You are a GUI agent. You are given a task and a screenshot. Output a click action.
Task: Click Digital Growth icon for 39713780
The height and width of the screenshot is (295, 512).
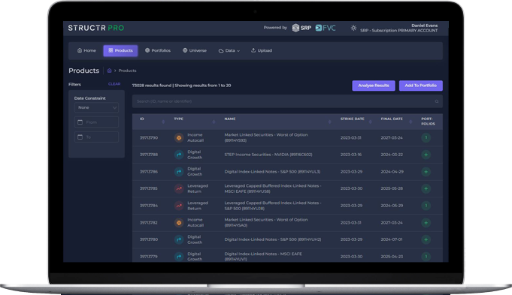point(179,239)
